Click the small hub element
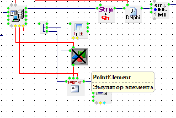This screenshot has width=176, height=118. [x=43, y=28]
